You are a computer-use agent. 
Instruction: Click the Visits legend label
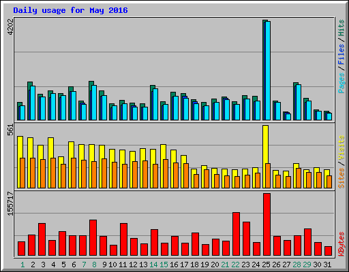(x=342, y=148)
